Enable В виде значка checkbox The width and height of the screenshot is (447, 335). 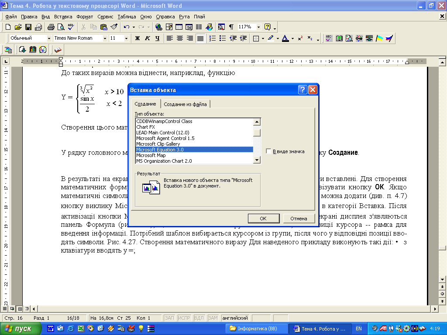tap(268, 151)
